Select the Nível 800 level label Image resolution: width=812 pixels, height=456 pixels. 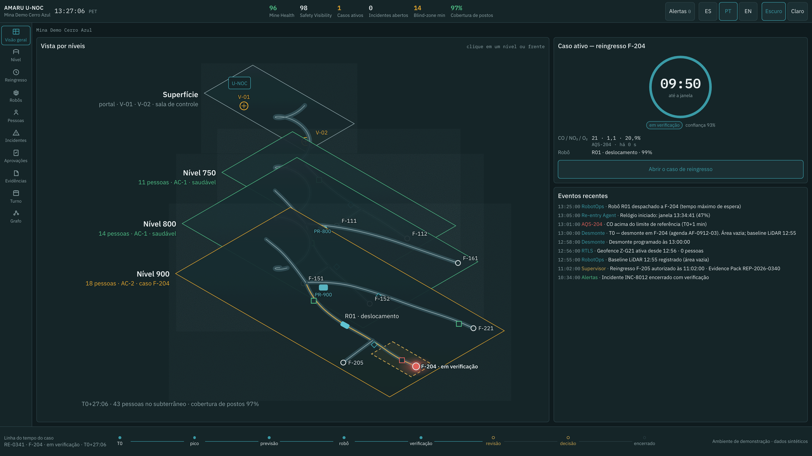click(x=159, y=224)
